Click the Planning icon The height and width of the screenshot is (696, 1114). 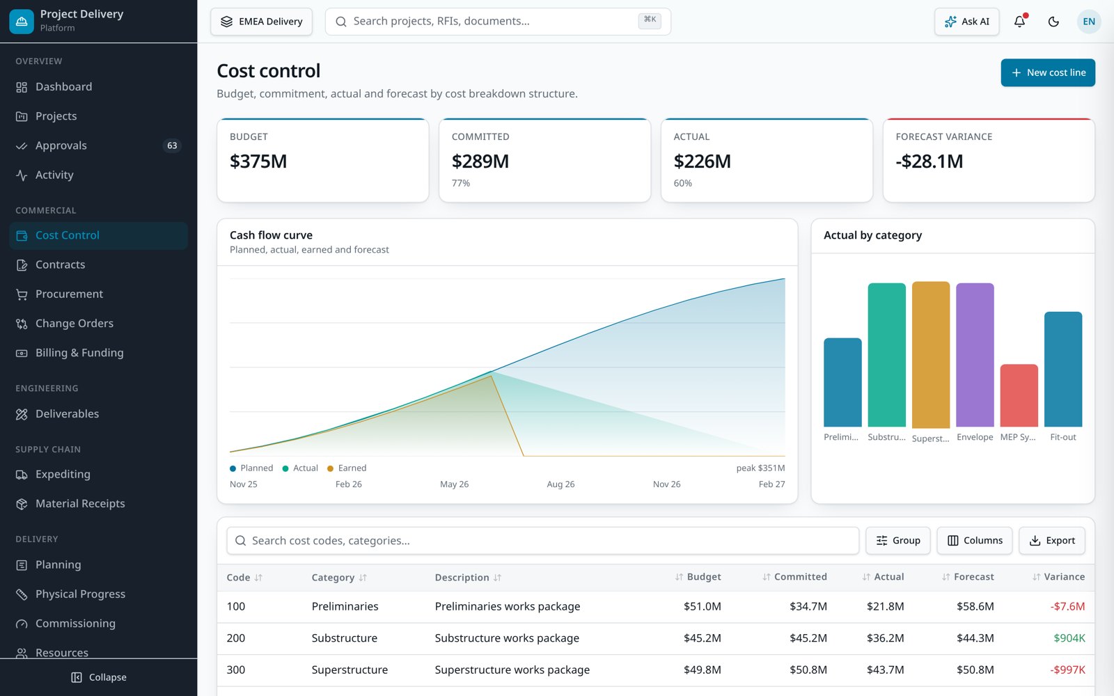(x=22, y=565)
